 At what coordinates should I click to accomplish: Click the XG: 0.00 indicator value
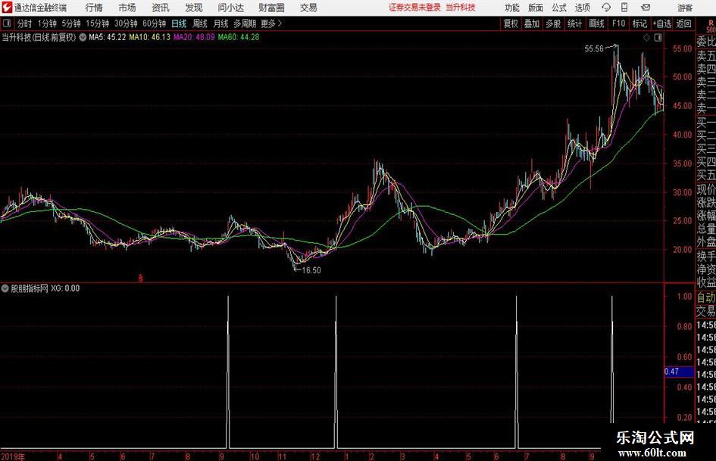coord(65,288)
